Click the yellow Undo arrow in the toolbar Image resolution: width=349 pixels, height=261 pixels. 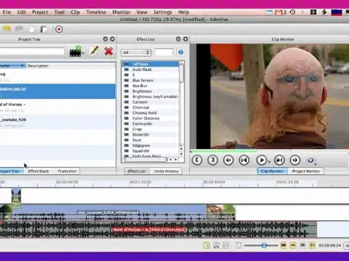(x=7, y=29)
